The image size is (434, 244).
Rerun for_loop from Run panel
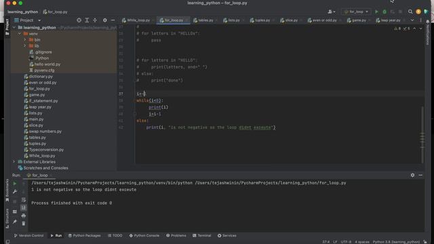[x=15, y=184]
